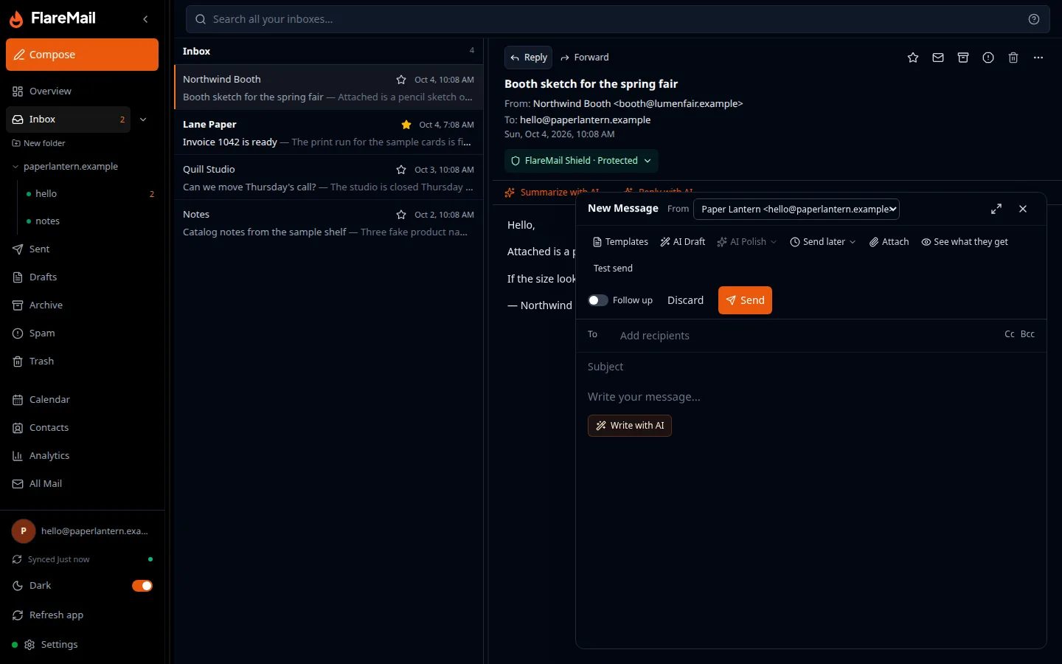
Task: Star the Quill Studio message
Action: 401,170
